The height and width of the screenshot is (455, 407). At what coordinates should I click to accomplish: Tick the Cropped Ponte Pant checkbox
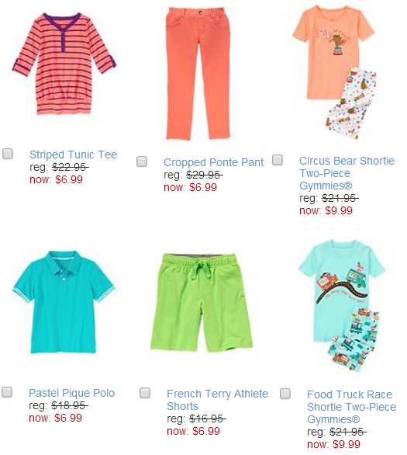coord(142,162)
